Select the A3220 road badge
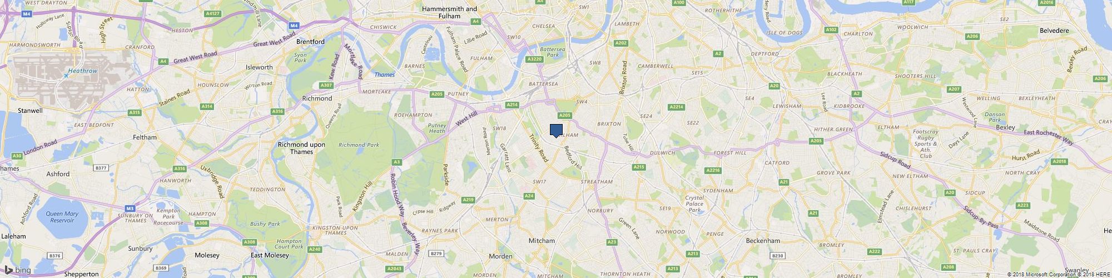This screenshot has width=1112, height=278. (534, 59)
